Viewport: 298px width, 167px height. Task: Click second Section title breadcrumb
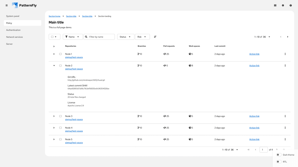[x=87, y=16]
